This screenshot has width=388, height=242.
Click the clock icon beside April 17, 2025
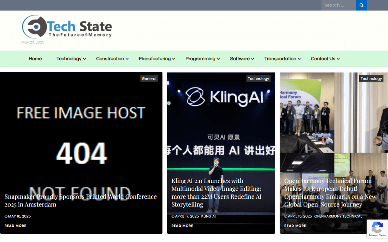(173, 216)
